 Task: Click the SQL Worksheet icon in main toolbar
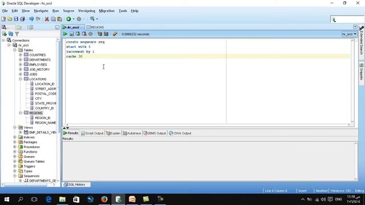[x=92, y=19]
